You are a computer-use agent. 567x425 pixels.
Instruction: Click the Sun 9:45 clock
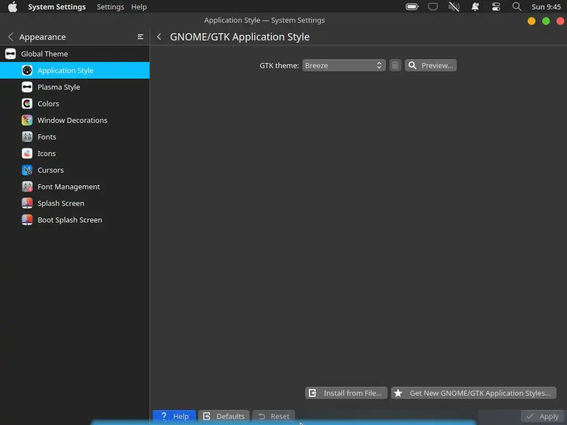546,7
